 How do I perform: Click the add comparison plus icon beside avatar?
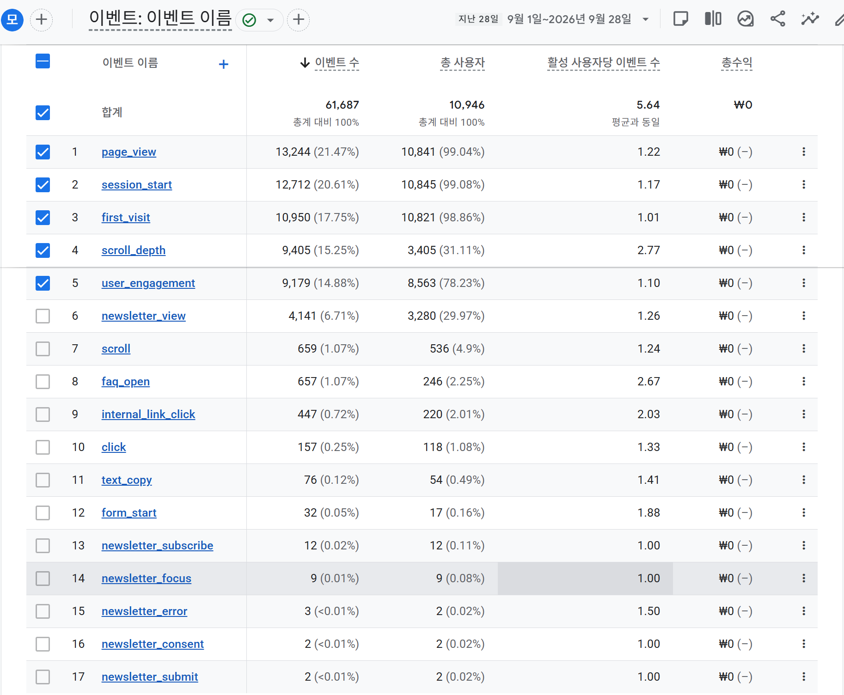42,19
